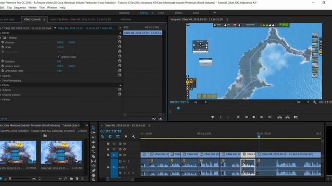Click the Extract button in Program monitor
Screen dimensions: 332x186
coord(287,117)
